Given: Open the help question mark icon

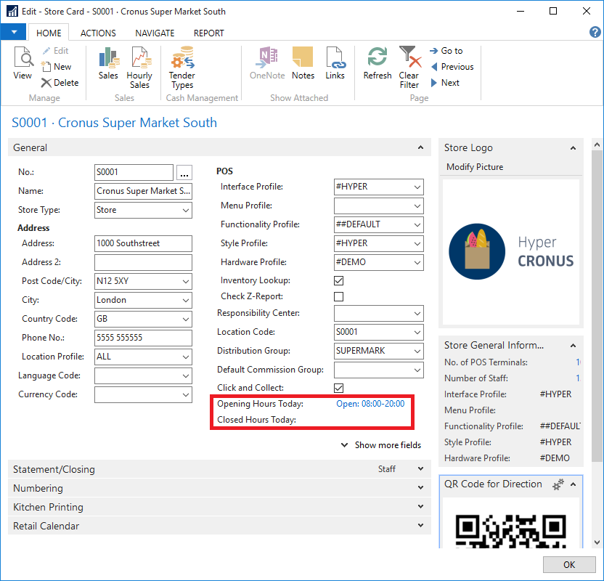Looking at the screenshot, I should pyautogui.click(x=595, y=32).
